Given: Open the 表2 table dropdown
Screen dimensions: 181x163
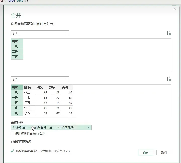Looking at the screenshot, I should click(x=40, y=79).
